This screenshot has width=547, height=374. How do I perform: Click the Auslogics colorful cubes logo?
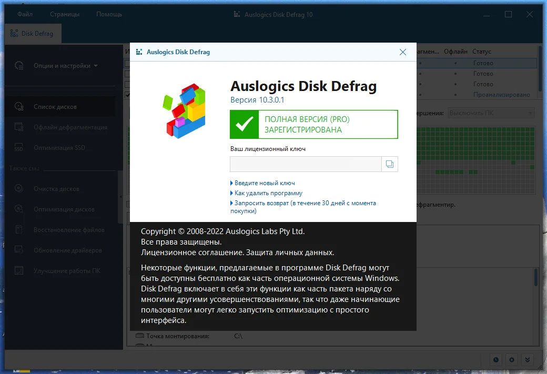pyautogui.click(x=185, y=111)
